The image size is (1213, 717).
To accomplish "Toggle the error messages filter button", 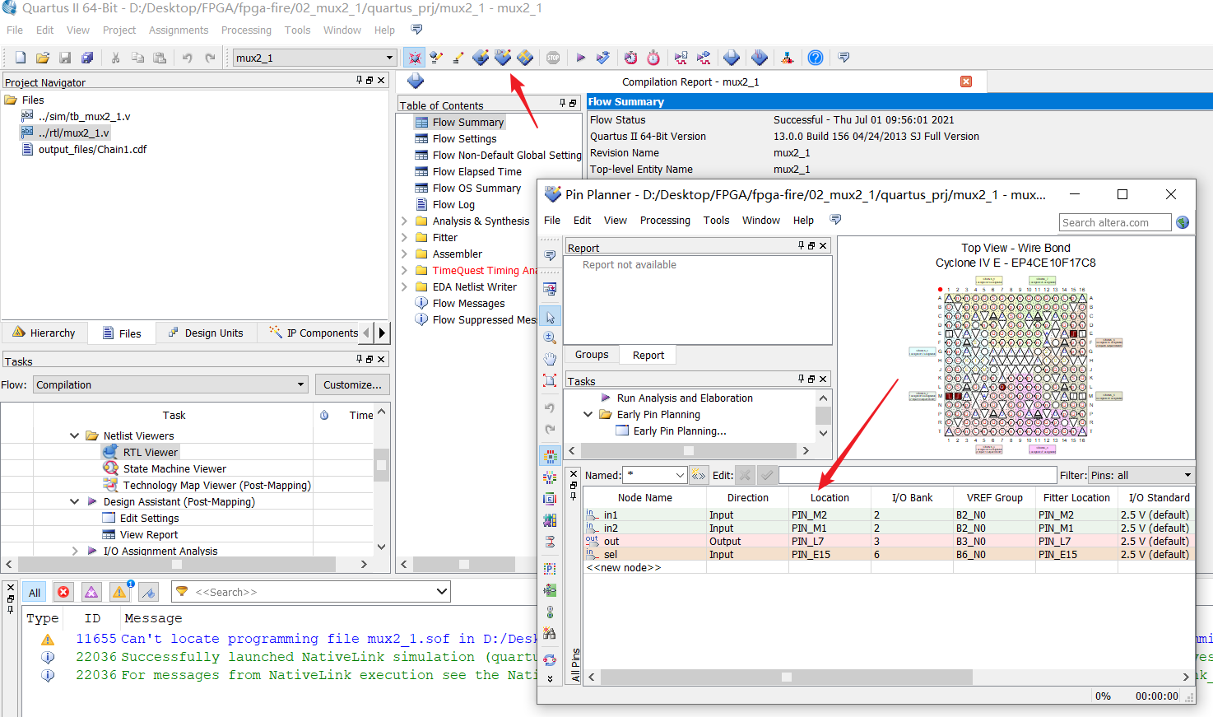I will (63, 592).
